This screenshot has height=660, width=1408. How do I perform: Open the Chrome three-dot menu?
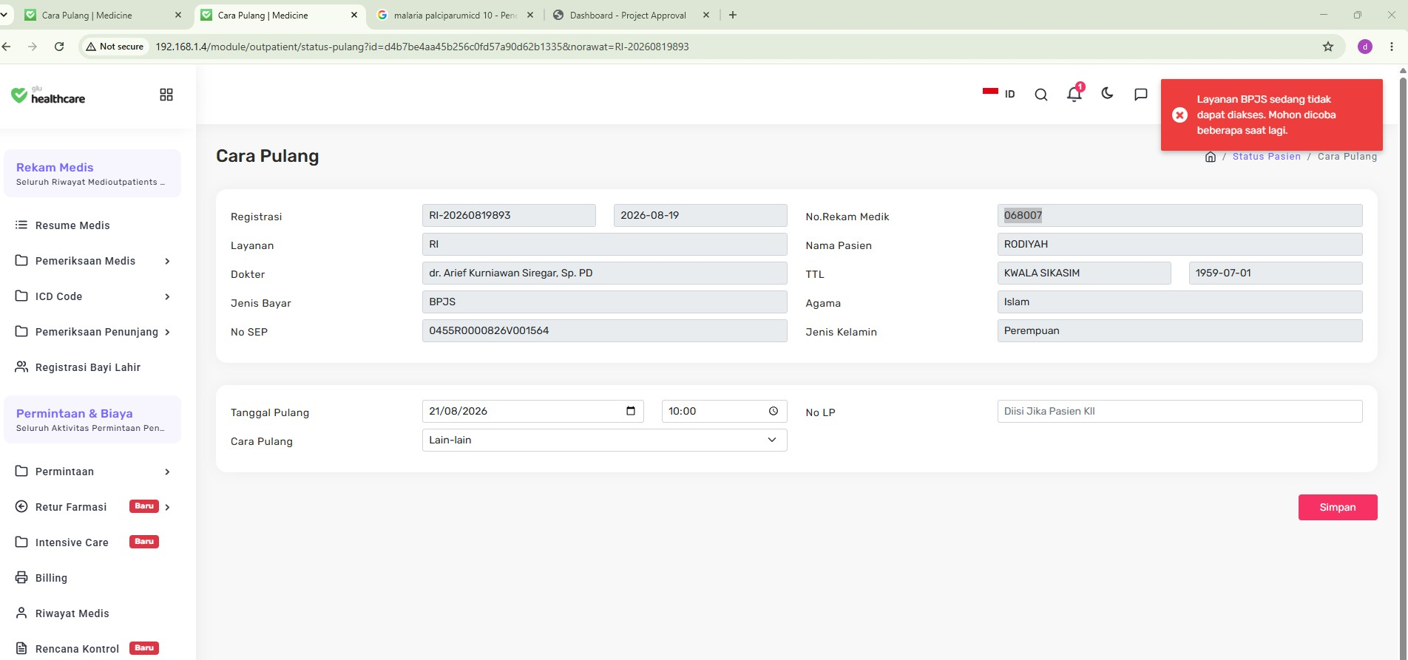tap(1392, 47)
